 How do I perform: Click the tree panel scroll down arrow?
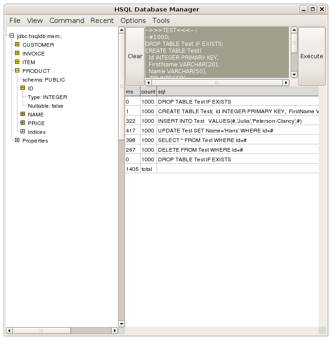[121, 324]
